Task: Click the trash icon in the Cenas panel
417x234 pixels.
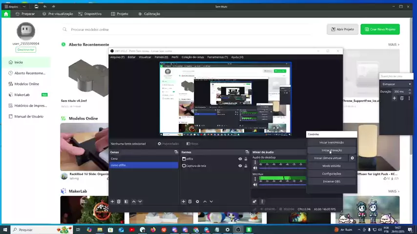Action: click(x=119, y=201)
